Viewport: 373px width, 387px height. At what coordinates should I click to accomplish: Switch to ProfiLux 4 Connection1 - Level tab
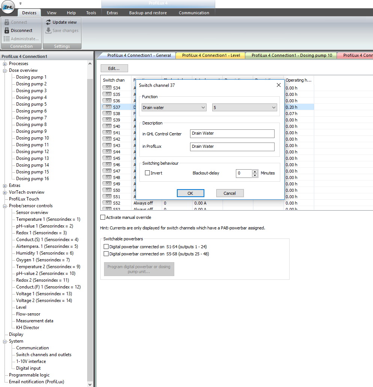click(211, 55)
